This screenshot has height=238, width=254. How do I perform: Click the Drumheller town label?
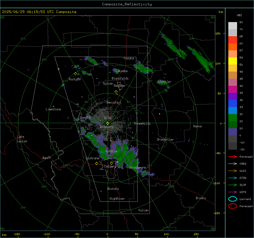165,140
